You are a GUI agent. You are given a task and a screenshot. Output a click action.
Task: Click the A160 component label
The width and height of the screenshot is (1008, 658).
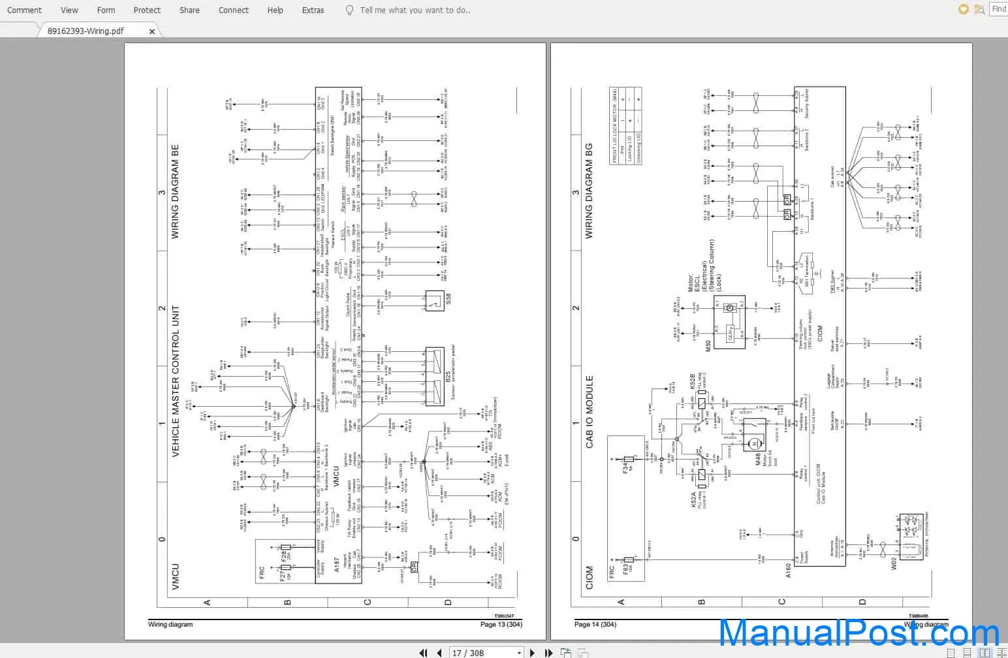coord(789,571)
